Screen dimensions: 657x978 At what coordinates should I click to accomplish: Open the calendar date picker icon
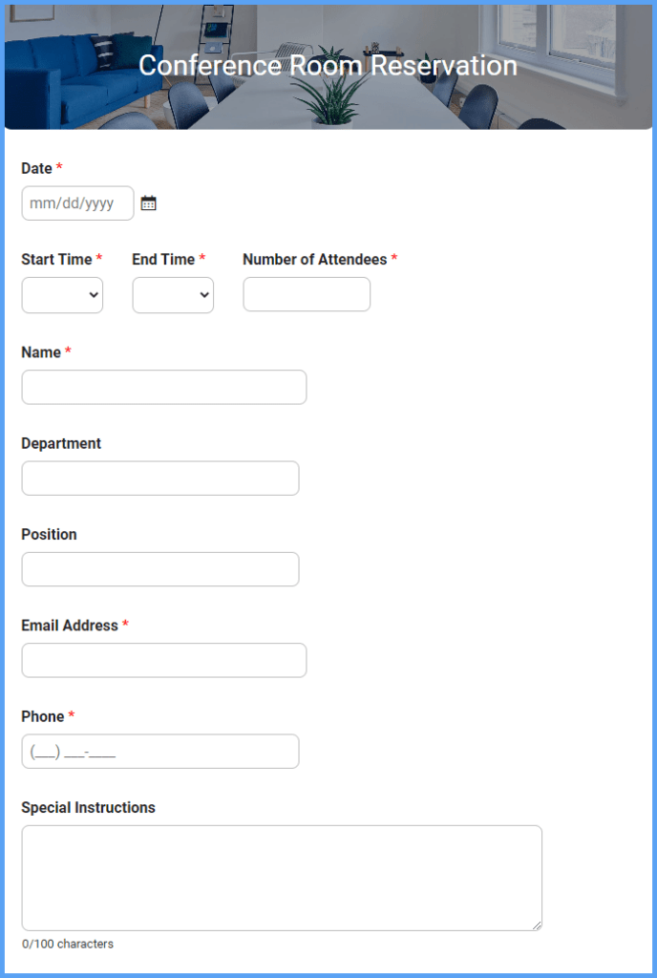coord(148,203)
